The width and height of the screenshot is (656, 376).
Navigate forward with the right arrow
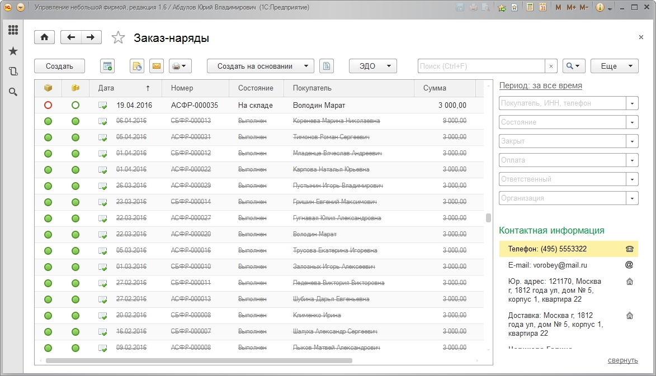click(x=91, y=37)
